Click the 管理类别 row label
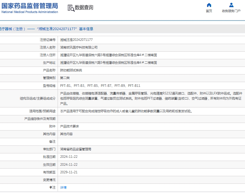This screenshot has height=193, width=245. pos(49,78)
